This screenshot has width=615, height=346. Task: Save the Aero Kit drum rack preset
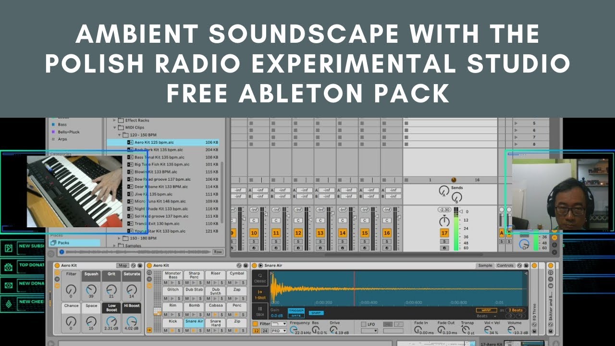point(246,265)
